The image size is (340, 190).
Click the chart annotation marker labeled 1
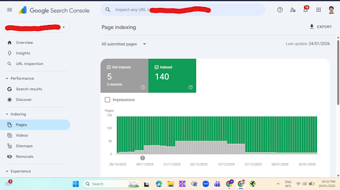pyautogui.click(x=142, y=158)
